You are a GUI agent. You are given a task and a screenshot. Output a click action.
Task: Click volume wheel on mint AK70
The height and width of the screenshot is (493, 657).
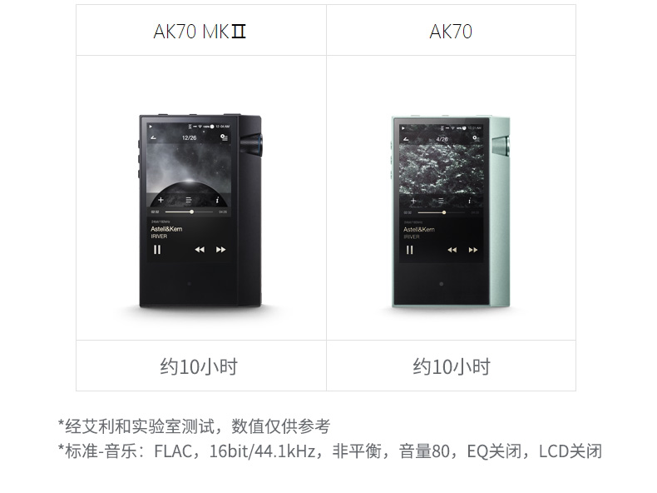[x=501, y=147]
